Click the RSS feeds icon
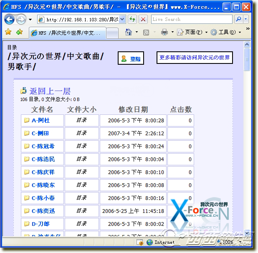258x253 pixels. coord(146,33)
